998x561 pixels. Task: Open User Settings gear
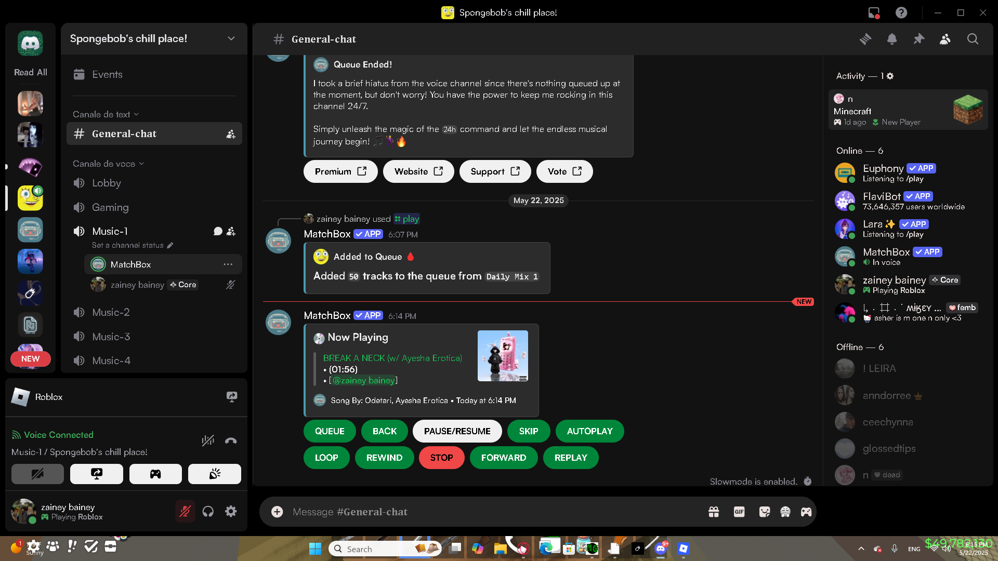[x=231, y=512]
